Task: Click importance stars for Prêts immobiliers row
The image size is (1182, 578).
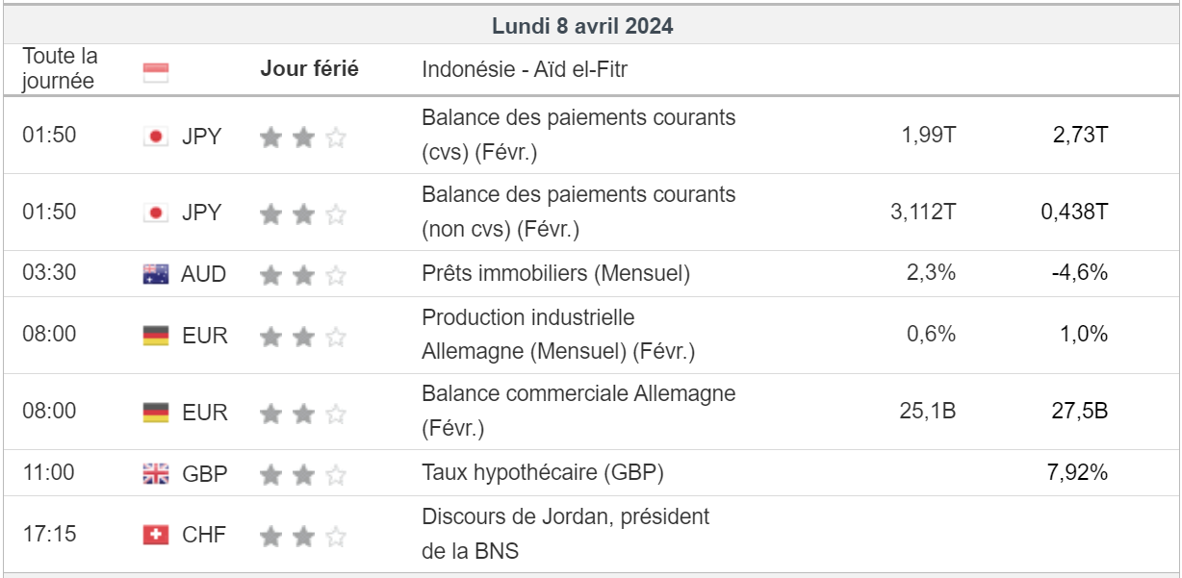Action: (x=302, y=275)
